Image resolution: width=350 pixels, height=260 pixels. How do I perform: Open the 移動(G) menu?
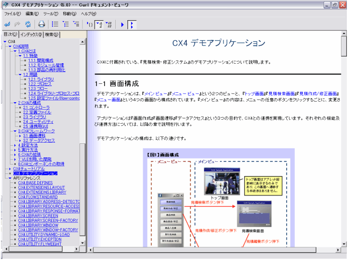70,14
